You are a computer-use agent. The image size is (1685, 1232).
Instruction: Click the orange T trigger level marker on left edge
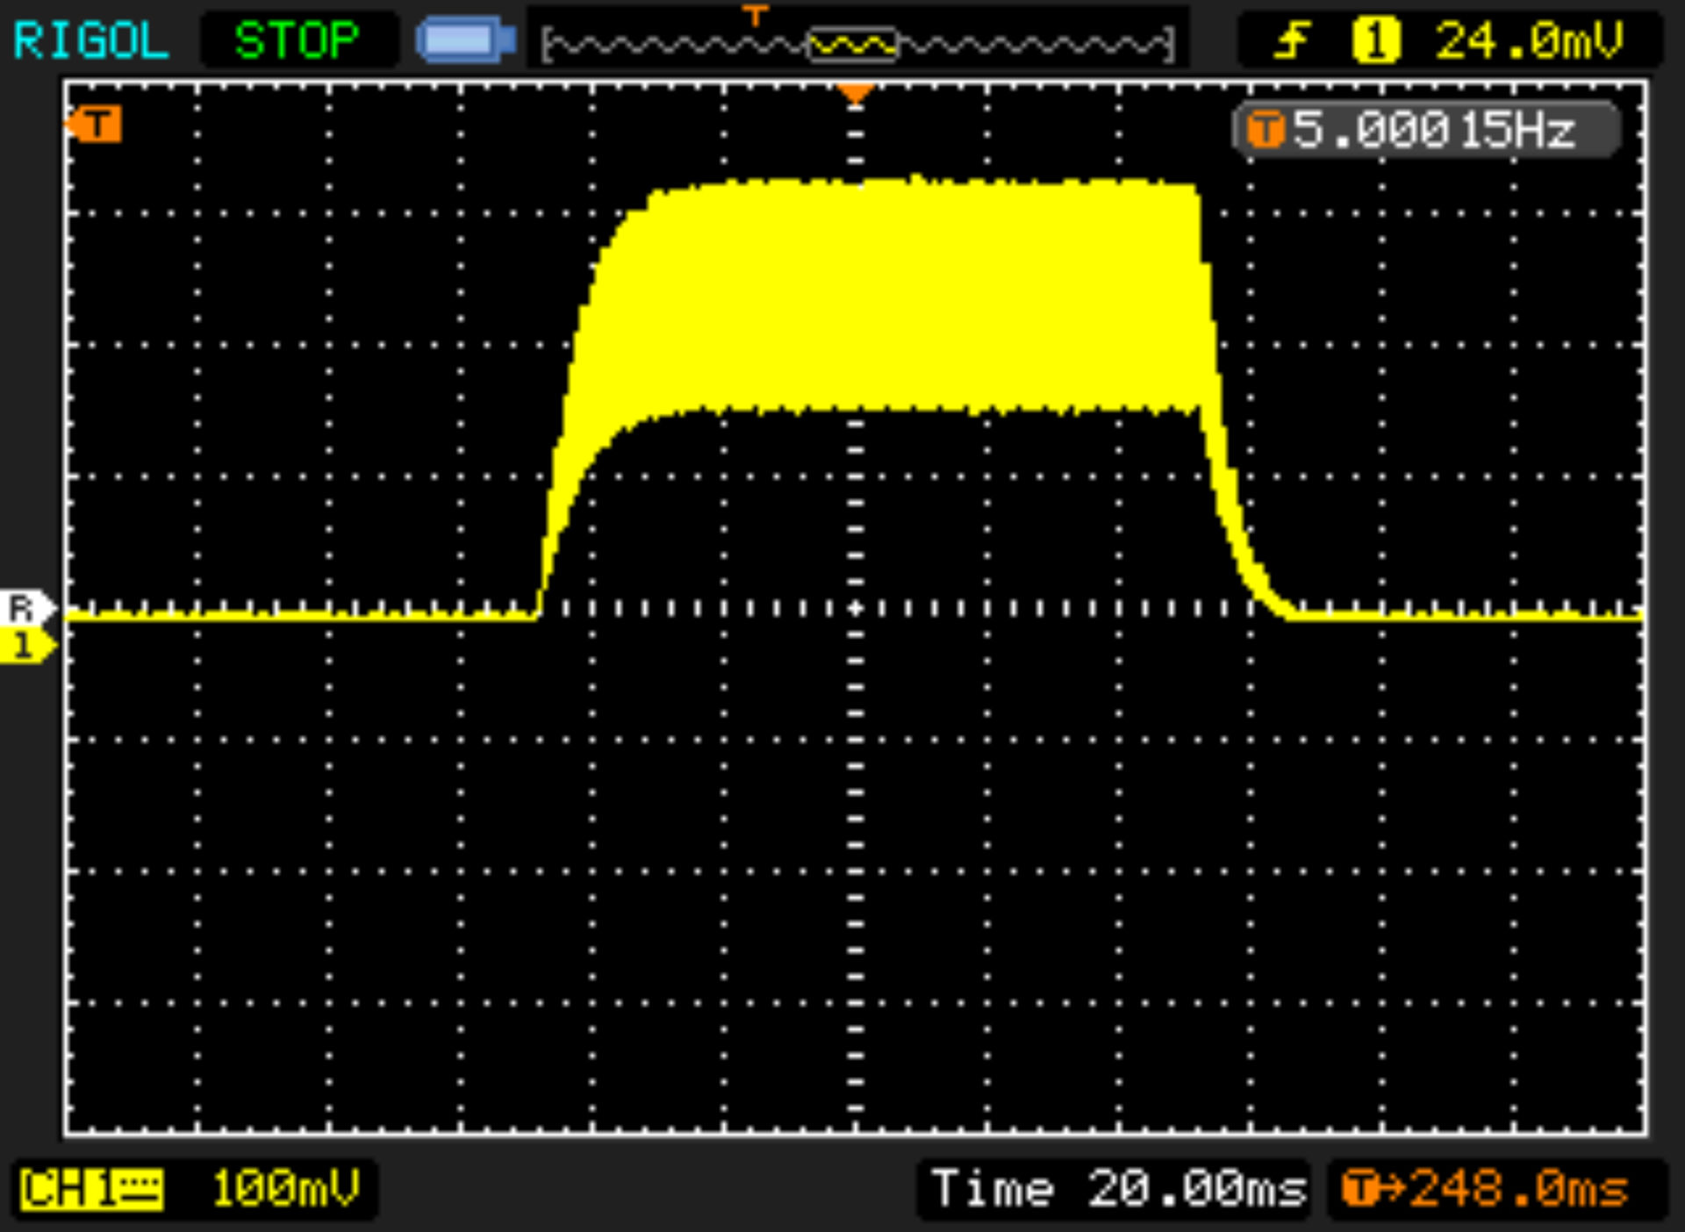coord(96,125)
